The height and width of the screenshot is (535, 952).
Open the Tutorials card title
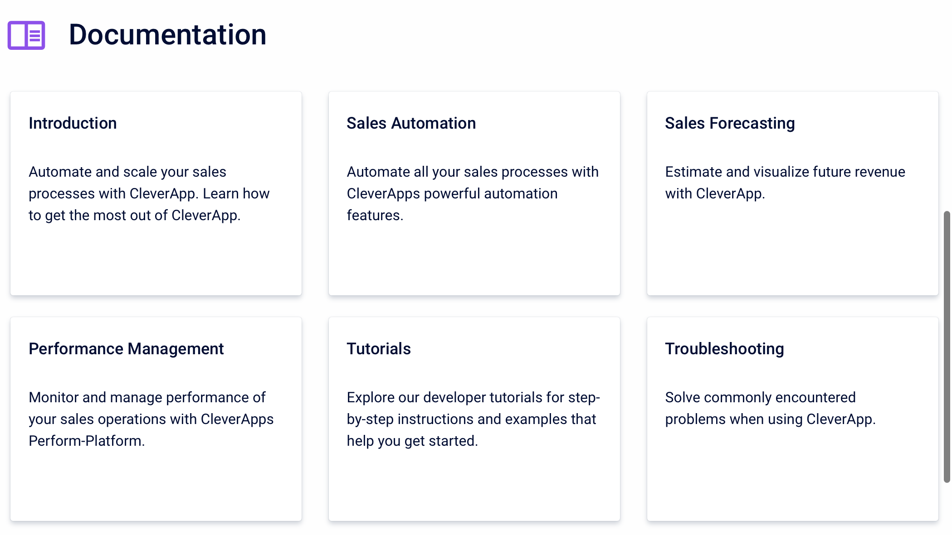click(379, 349)
